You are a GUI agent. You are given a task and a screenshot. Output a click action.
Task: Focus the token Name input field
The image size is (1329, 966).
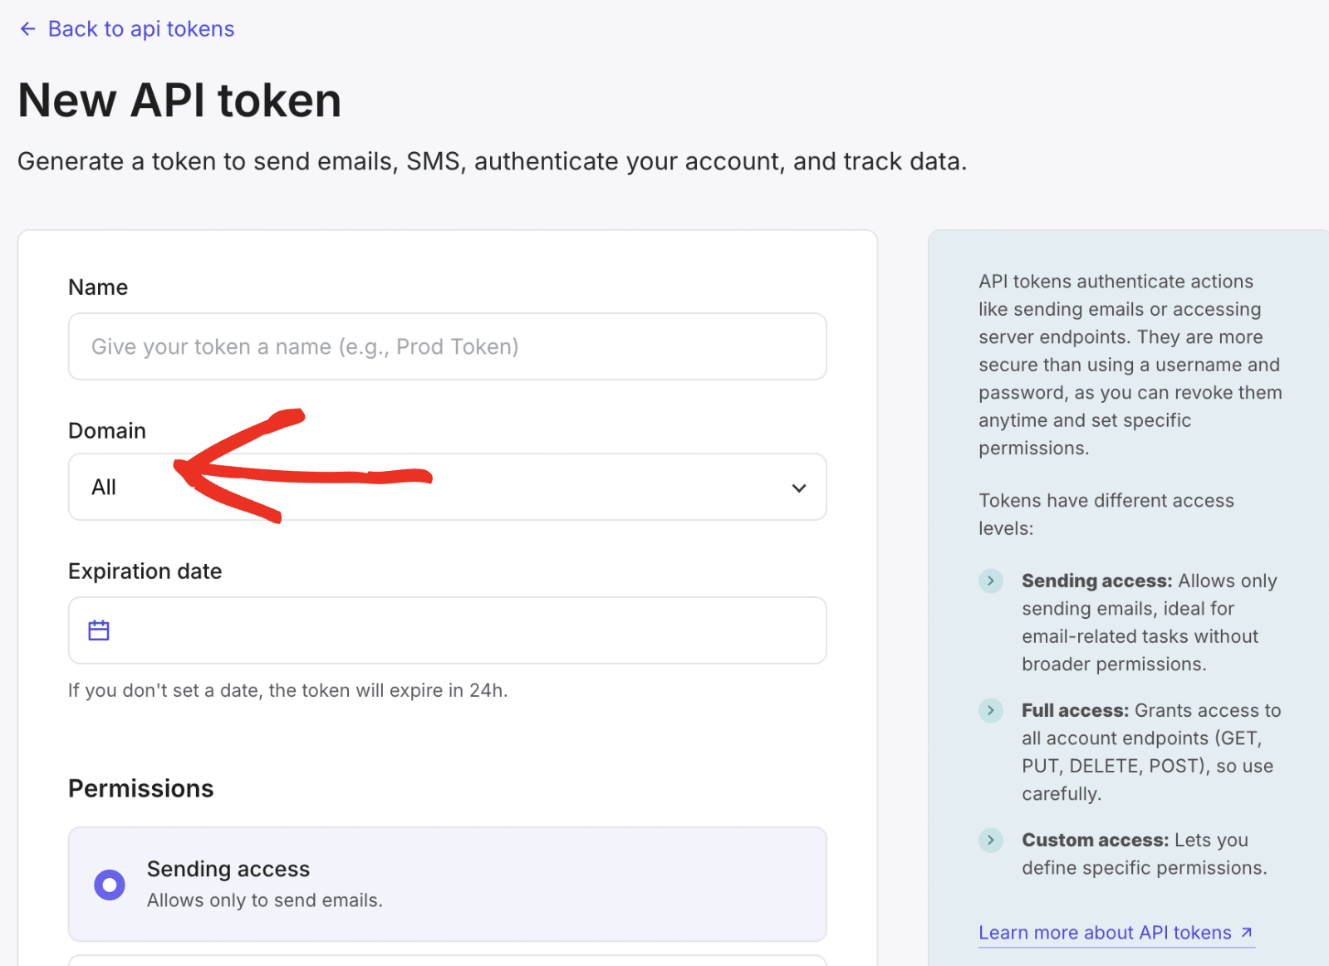447,346
